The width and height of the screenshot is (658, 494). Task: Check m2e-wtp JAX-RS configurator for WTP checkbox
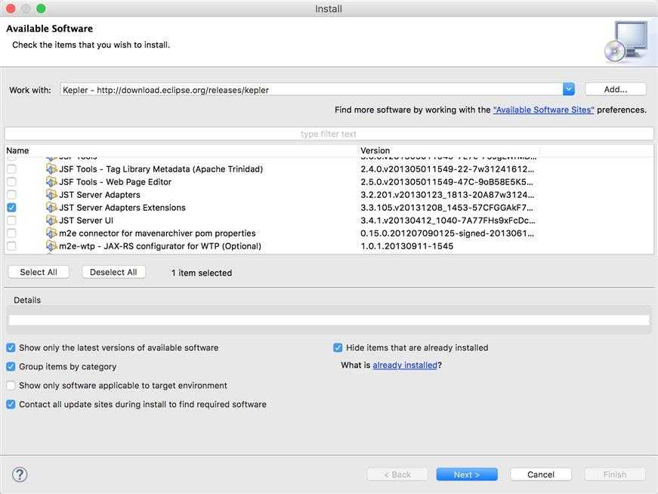(x=12, y=246)
